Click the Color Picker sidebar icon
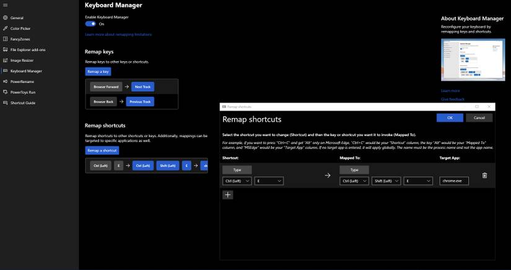 (5, 28)
